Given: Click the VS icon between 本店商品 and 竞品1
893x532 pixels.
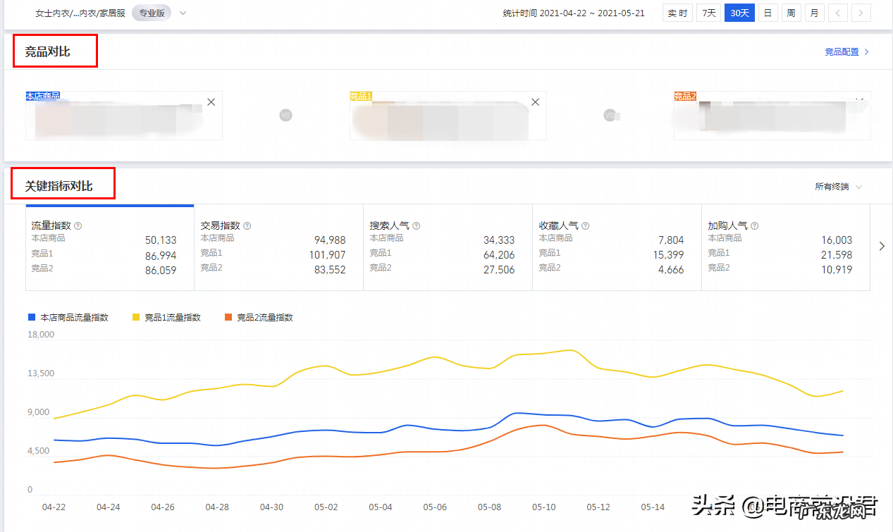Looking at the screenshot, I should [x=285, y=115].
